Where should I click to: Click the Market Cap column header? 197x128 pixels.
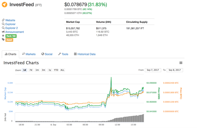point(73,22)
